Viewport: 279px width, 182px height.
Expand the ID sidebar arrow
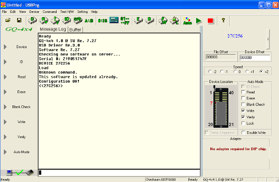pos(5,62)
